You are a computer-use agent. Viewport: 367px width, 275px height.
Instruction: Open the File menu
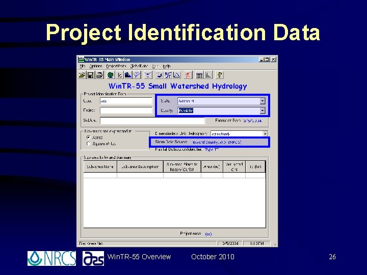tap(83, 66)
